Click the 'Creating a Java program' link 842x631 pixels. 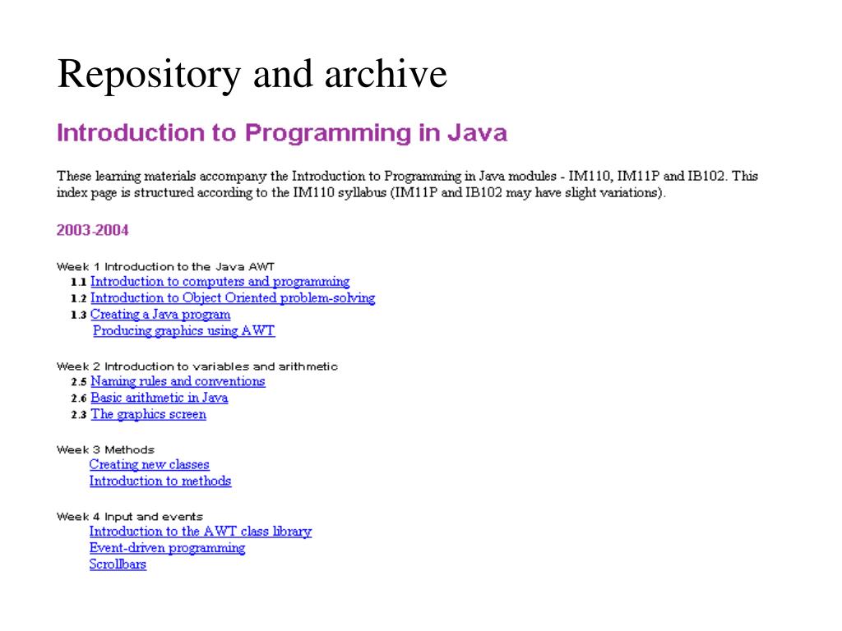pos(160,315)
